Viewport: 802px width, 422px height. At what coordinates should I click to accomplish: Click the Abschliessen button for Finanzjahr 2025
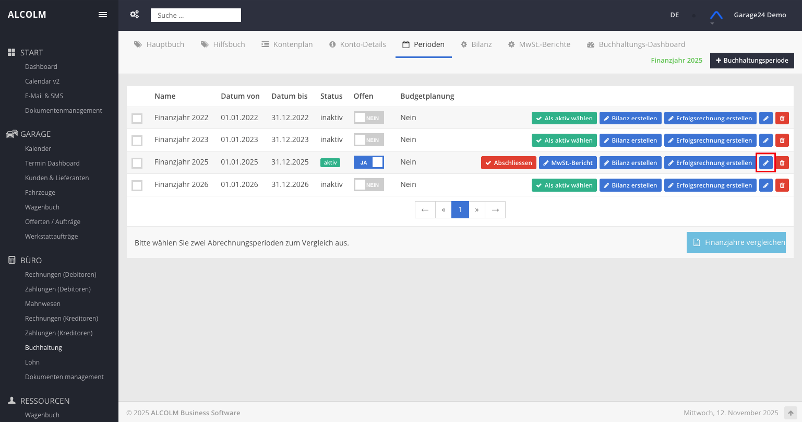click(x=508, y=163)
